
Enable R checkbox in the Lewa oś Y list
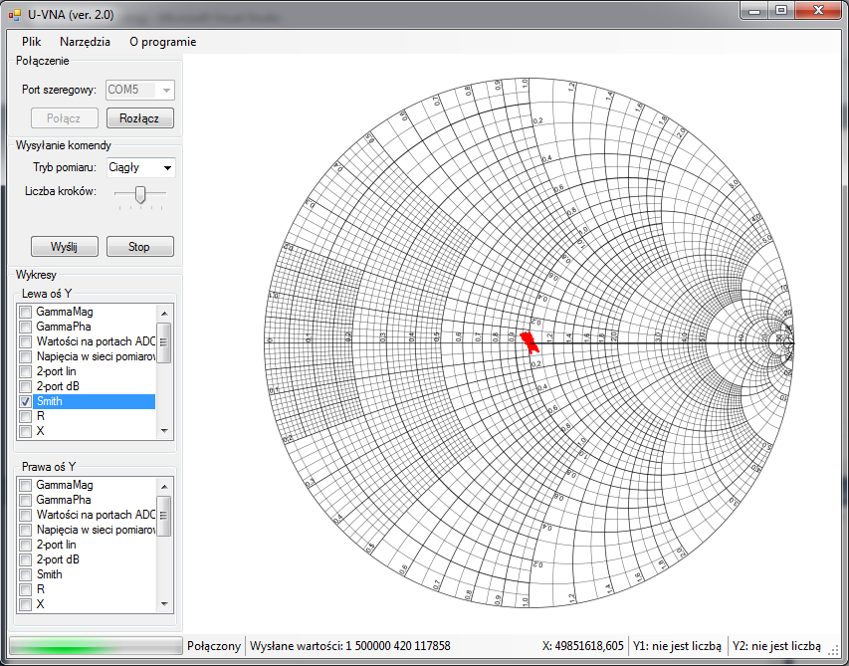(26, 416)
